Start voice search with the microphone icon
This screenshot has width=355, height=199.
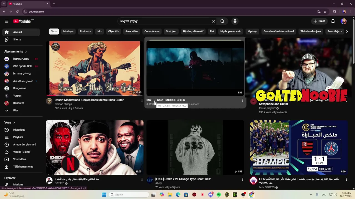tap(235, 21)
